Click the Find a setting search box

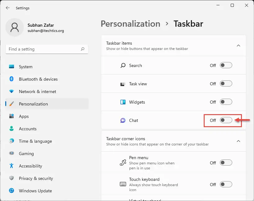pyautogui.click(x=47, y=49)
